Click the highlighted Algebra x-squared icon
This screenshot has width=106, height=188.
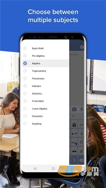25,63
